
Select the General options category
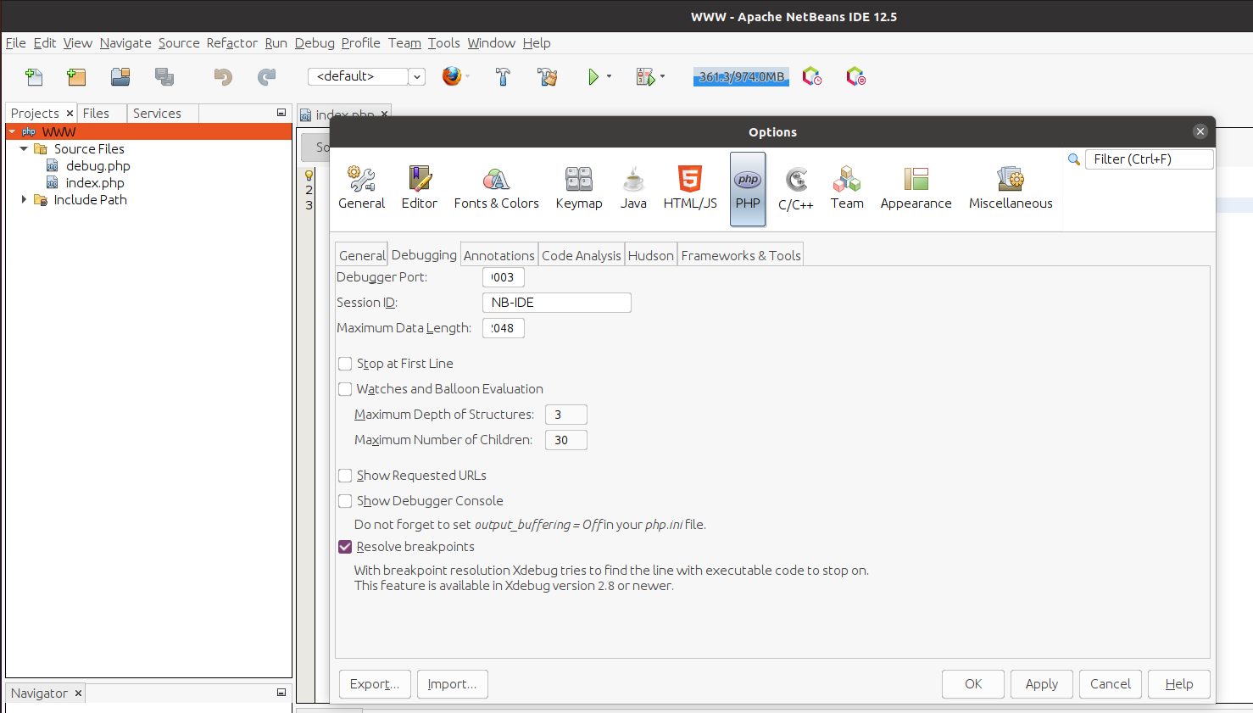362,188
